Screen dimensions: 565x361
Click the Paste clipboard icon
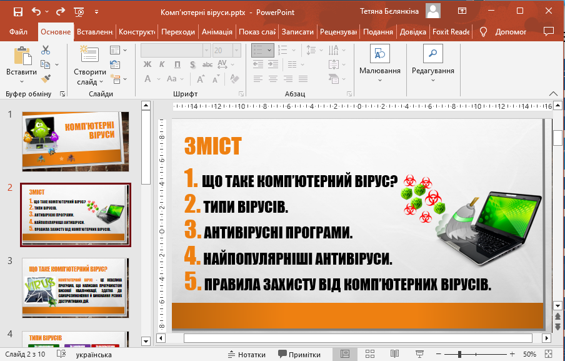(22, 56)
